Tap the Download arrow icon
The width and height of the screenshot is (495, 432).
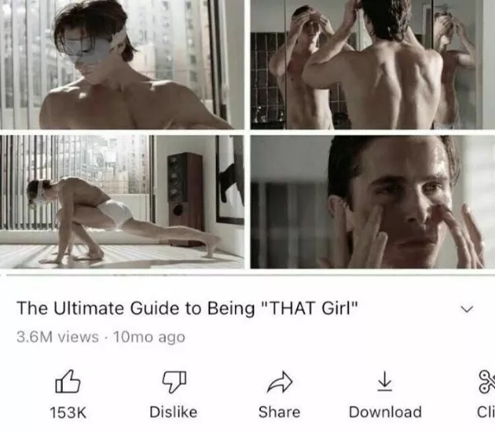[x=384, y=381]
